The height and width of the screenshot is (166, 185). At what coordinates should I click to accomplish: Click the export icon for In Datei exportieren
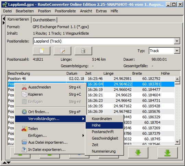[x=24, y=150]
